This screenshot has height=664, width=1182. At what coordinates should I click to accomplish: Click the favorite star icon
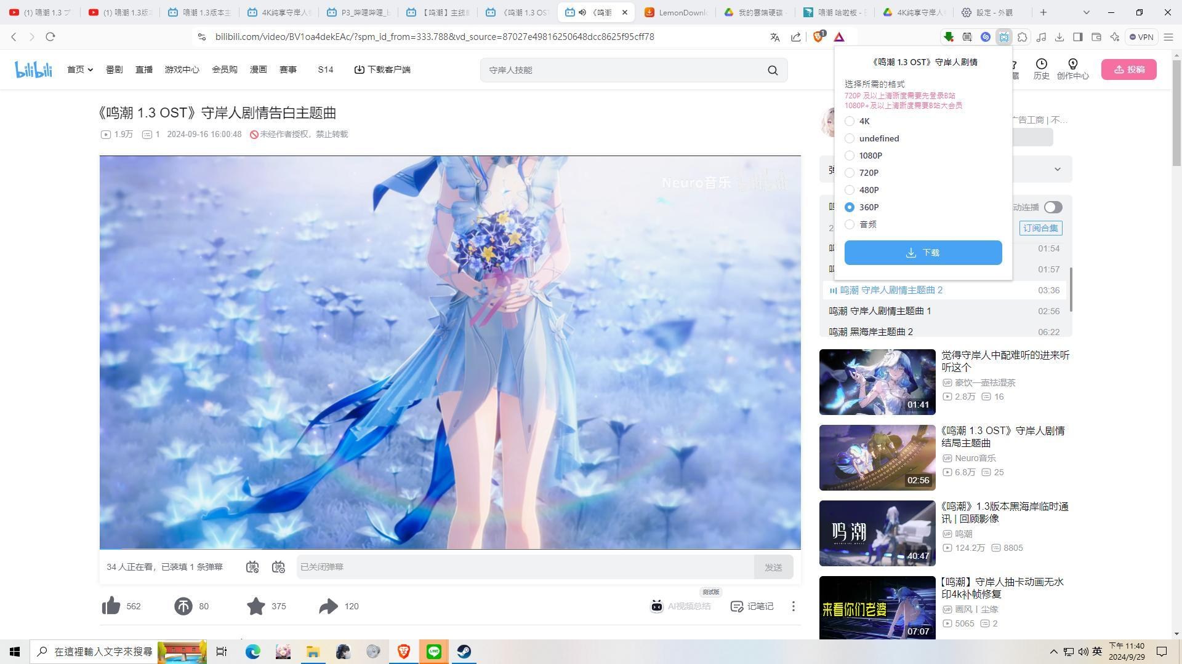256,606
